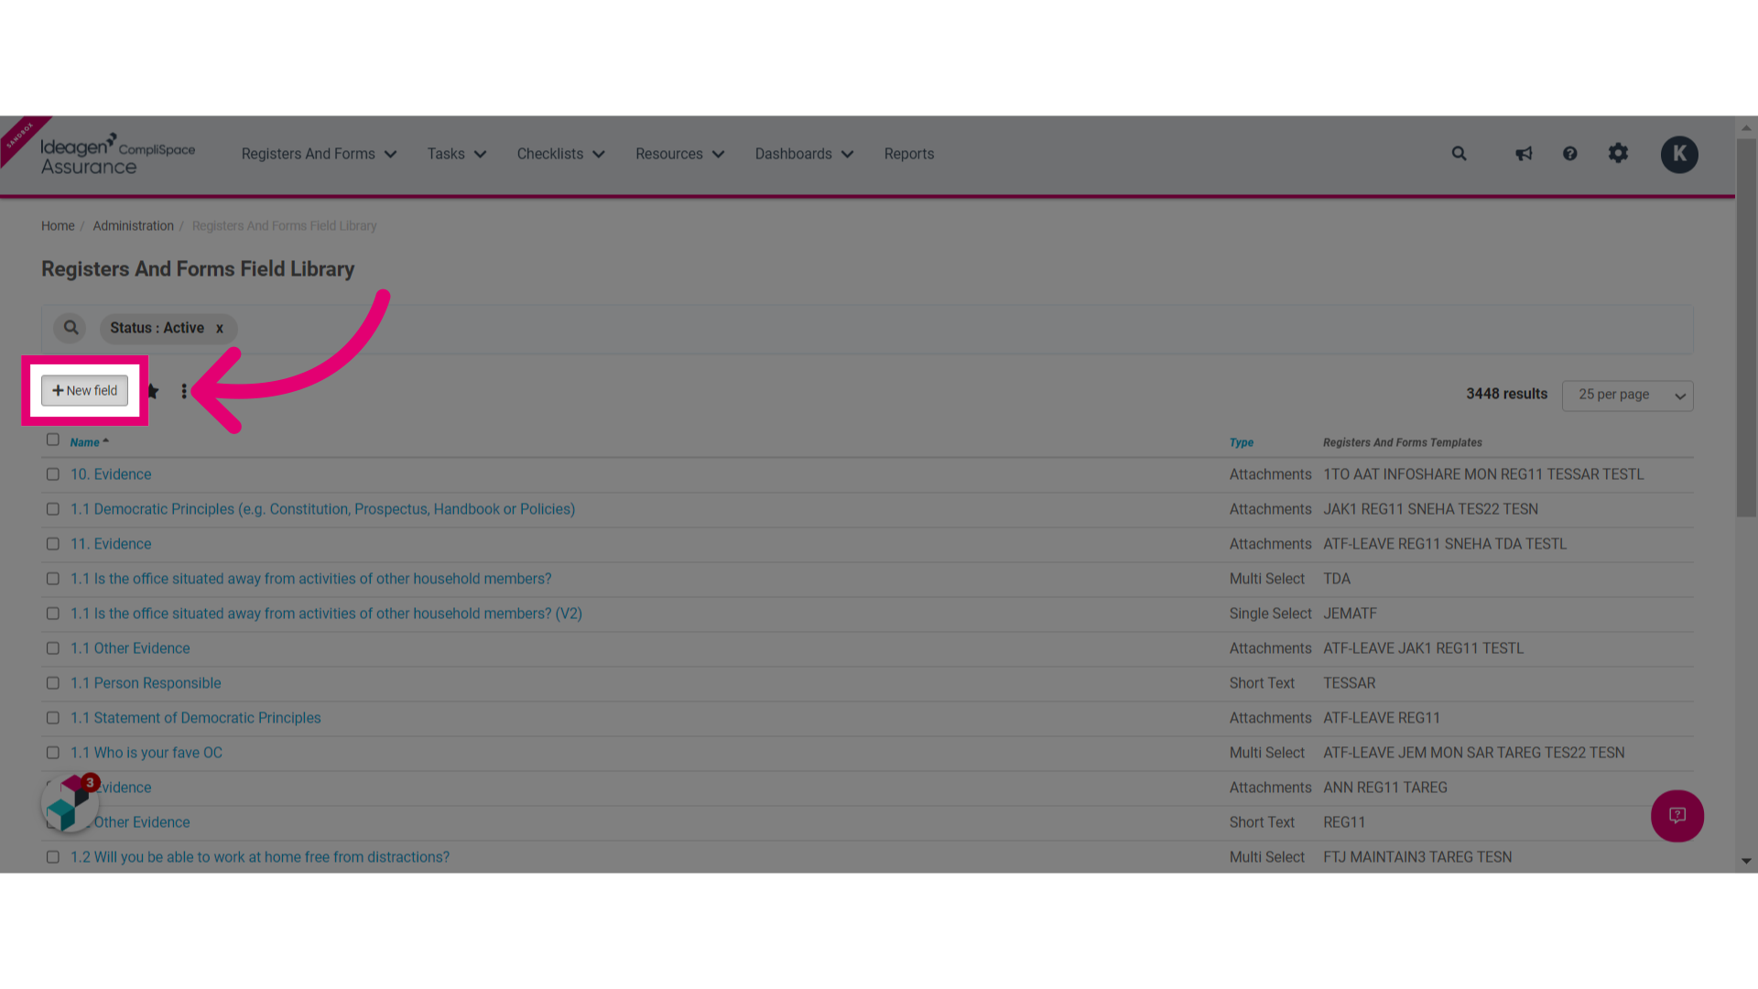Tick checkbox for 1.1 Statement of Democratic Principles
The height and width of the screenshot is (989, 1758).
click(53, 718)
